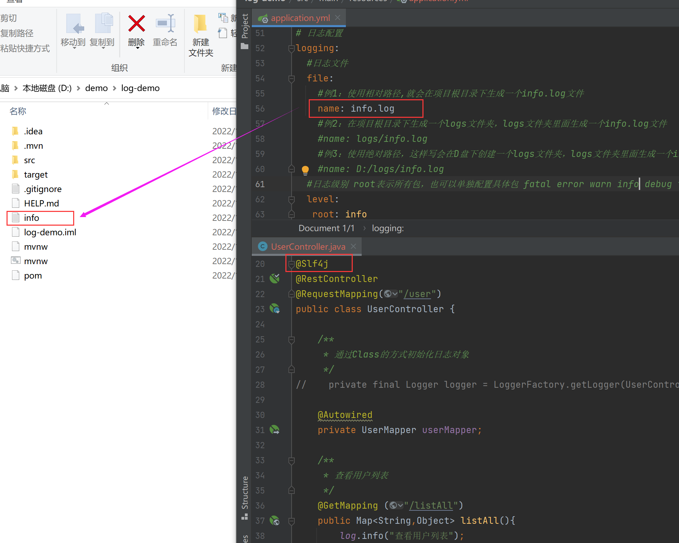Sort by the Name column header
Viewport: 679px width, 543px height.
18,111
